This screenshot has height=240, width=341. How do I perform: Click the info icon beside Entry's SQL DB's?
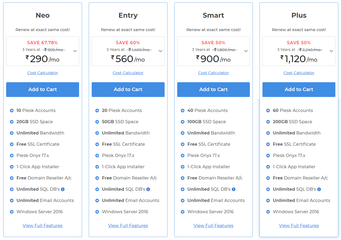tap(148, 189)
